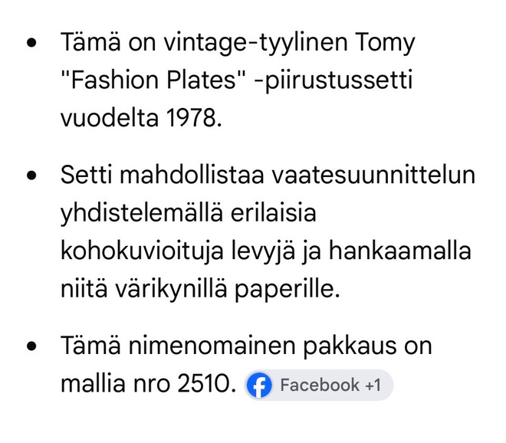506x443 pixels.
Task: Click the word nimenomainen
Action: pos(212,346)
